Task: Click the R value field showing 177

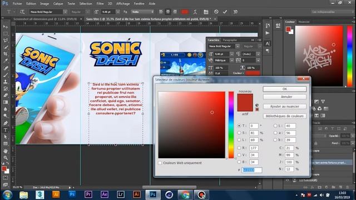Action: [x=254, y=148]
